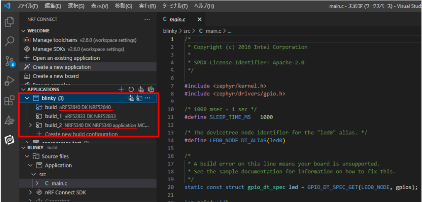Viewport: 422px width, 202px height.
Task: Click Manage SDKs icon
Action: click(27, 49)
